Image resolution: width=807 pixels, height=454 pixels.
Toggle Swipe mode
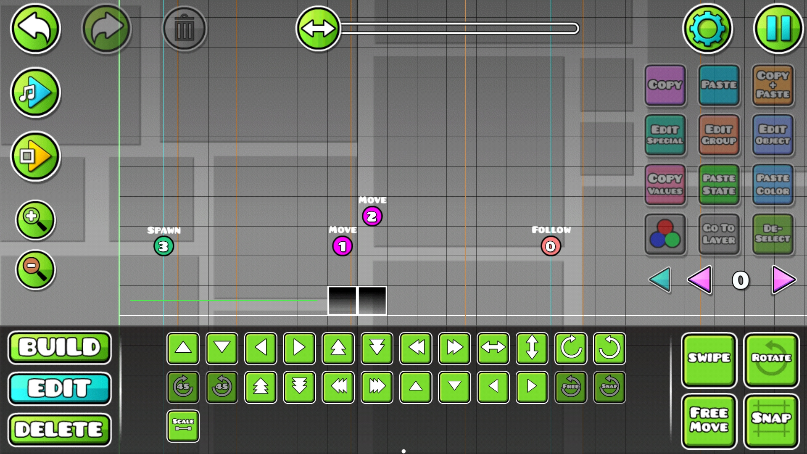coord(709,360)
